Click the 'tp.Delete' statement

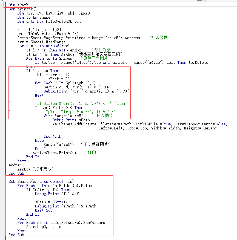point(198,63)
